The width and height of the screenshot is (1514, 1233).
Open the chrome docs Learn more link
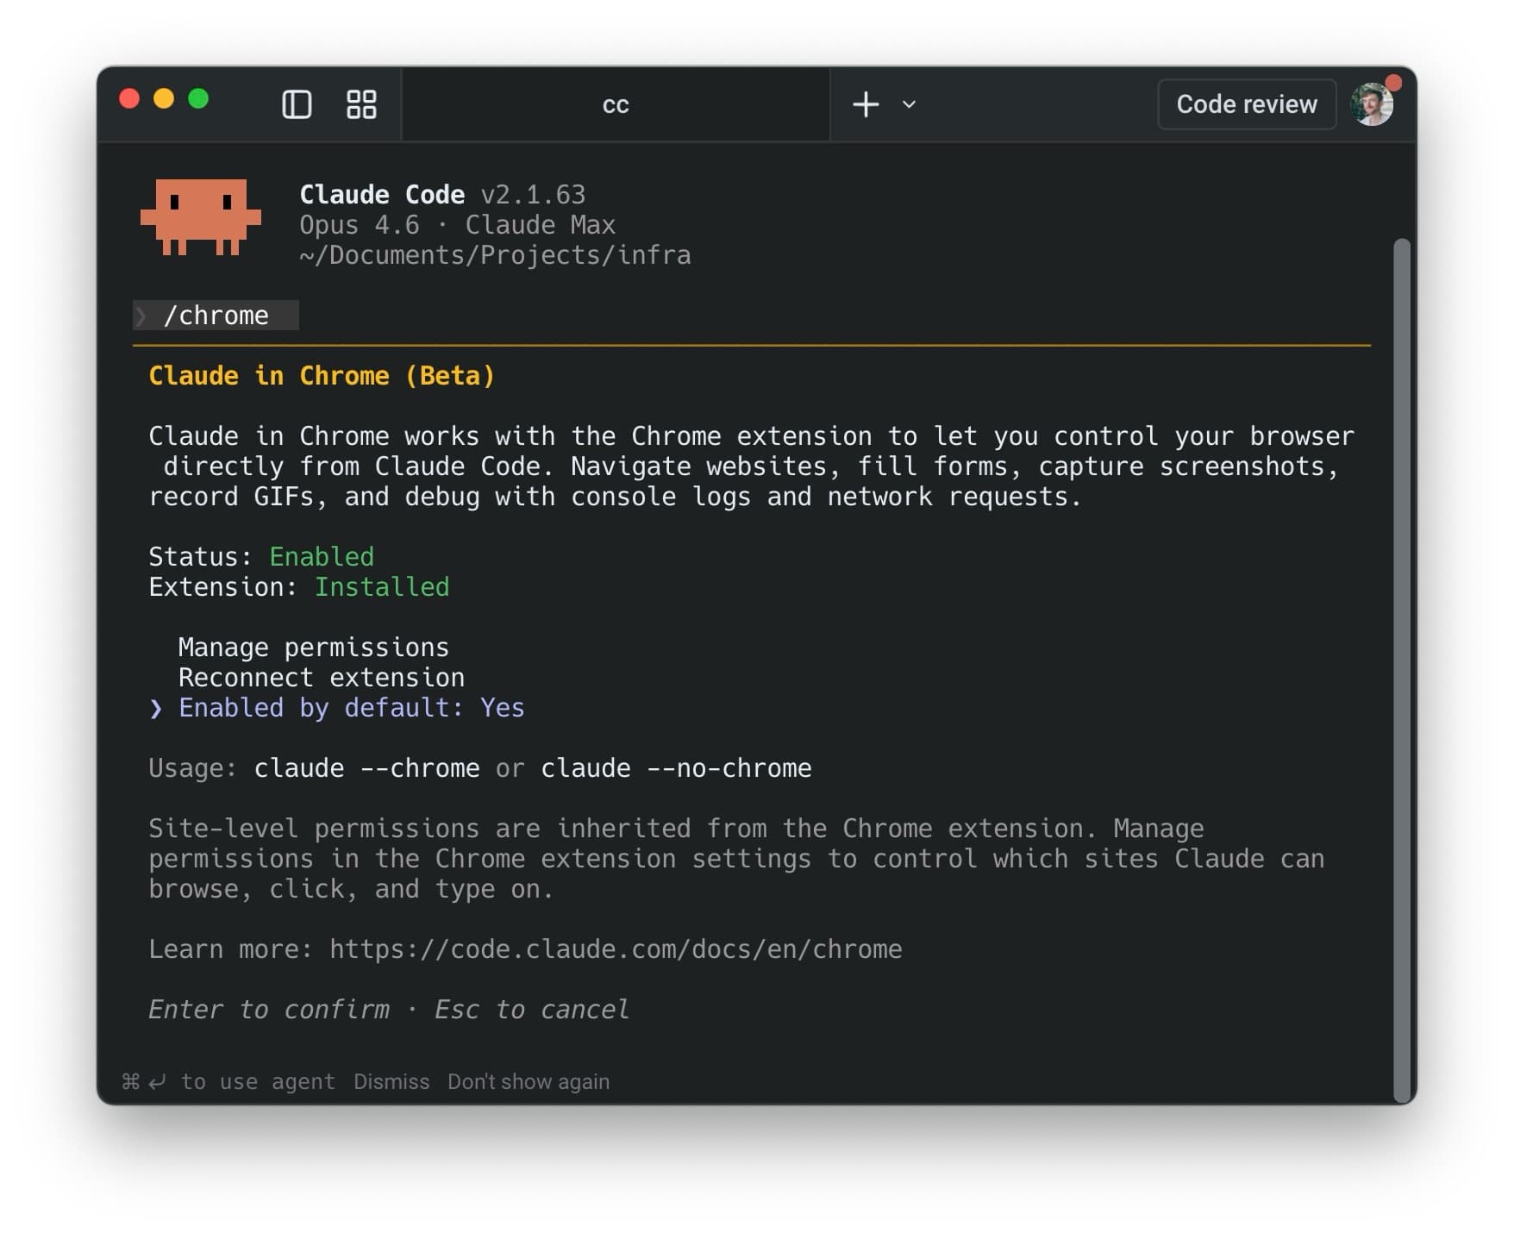615,948
